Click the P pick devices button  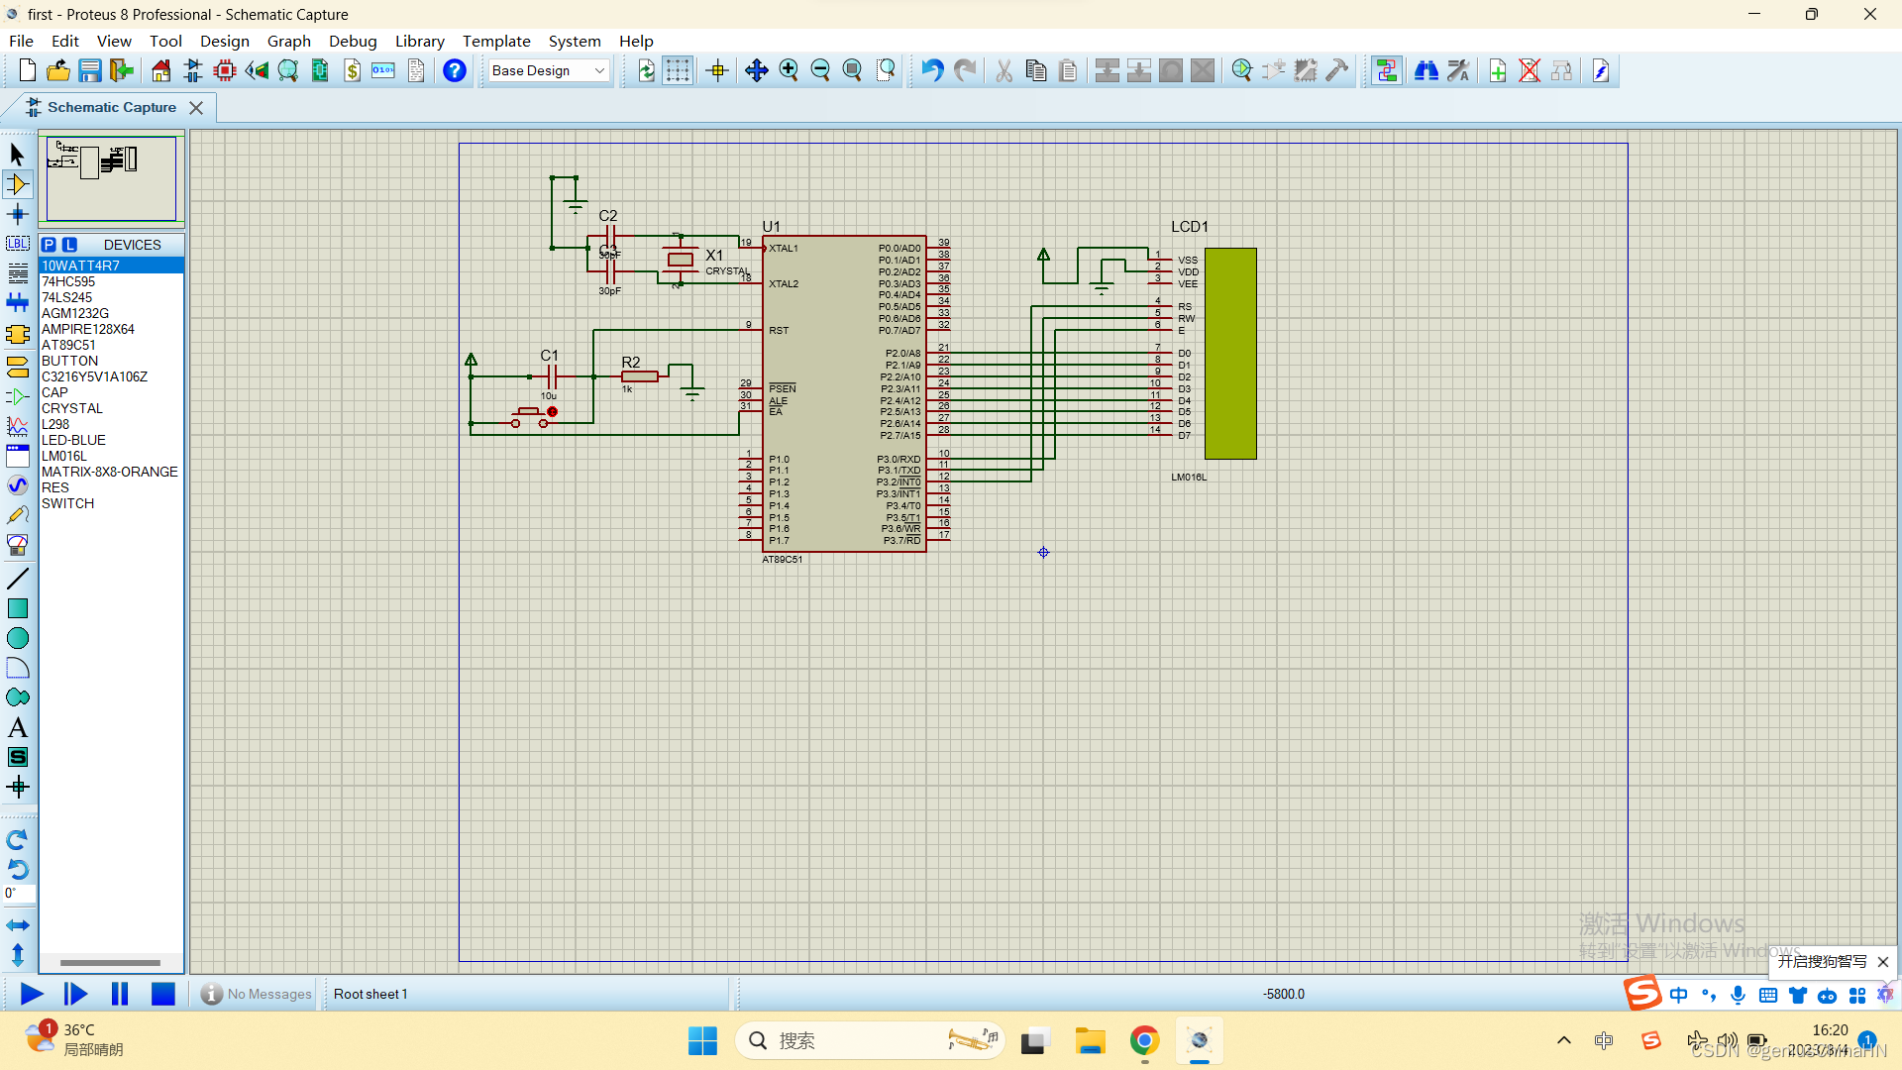click(50, 245)
